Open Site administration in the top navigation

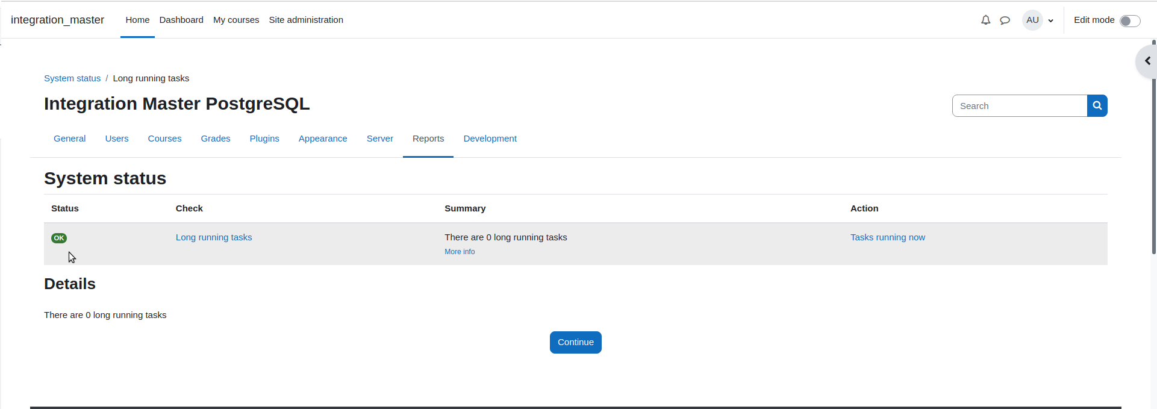pos(306,20)
